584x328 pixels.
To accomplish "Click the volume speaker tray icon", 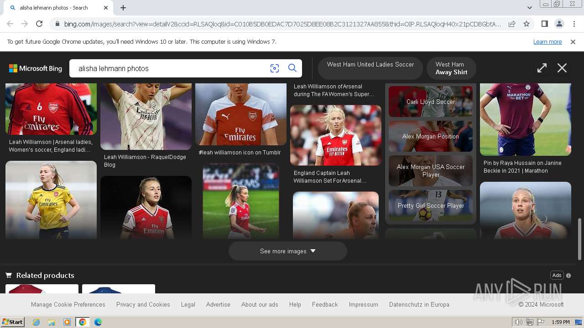I will pyautogui.click(x=519, y=322).
